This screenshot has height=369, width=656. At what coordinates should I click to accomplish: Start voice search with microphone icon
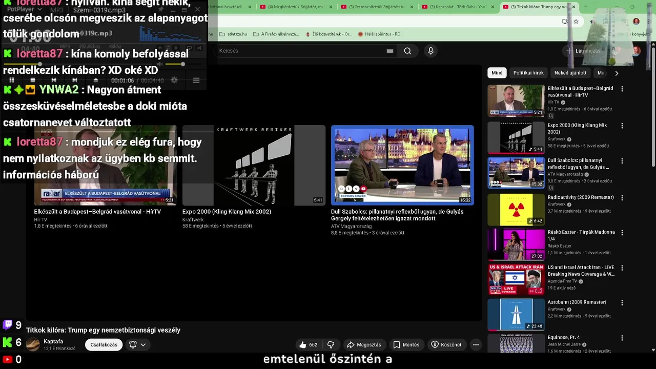pos(430,51)
